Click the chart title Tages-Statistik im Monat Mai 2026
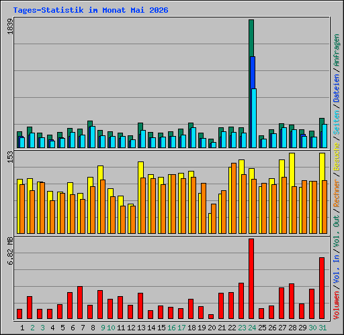 click(91, 10)
